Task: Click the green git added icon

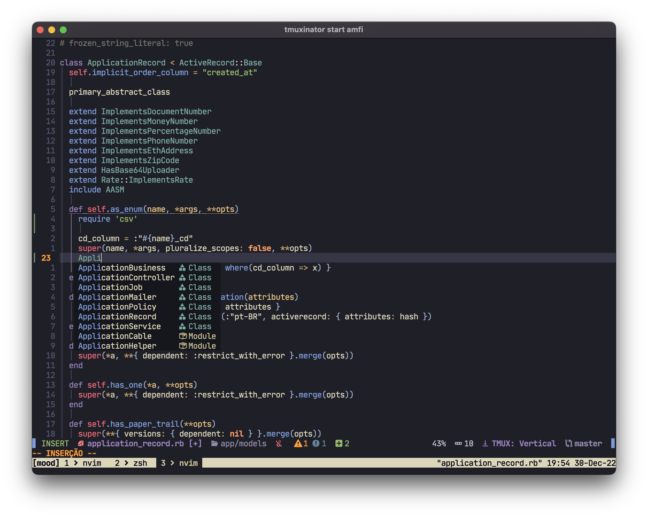Action: coord(339,444)
